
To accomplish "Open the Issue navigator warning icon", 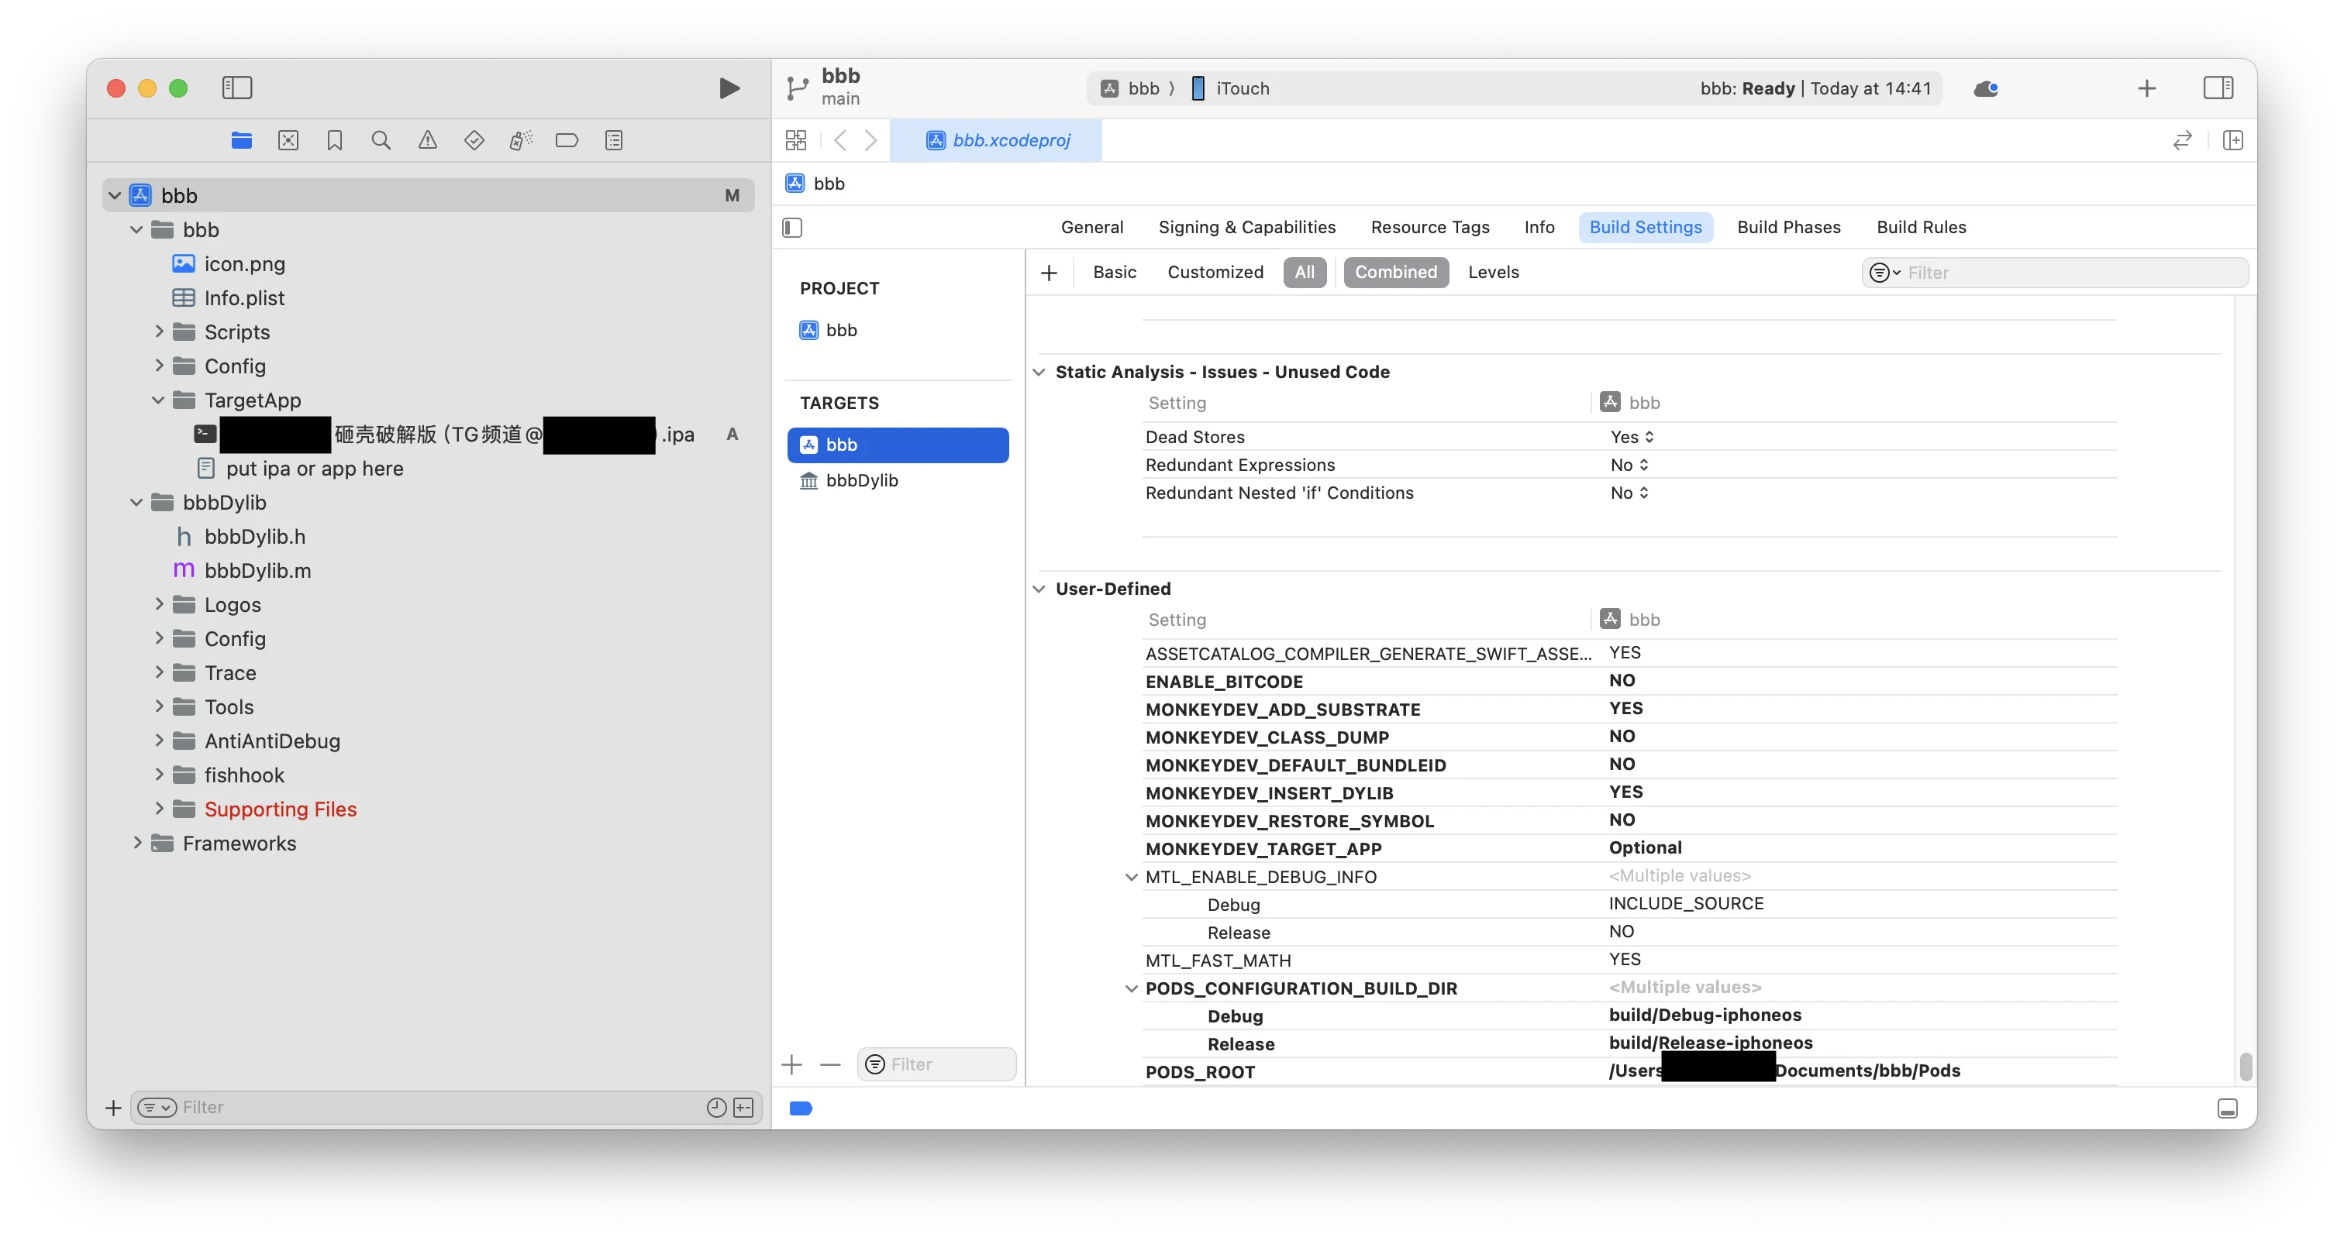I will [428, 140].
